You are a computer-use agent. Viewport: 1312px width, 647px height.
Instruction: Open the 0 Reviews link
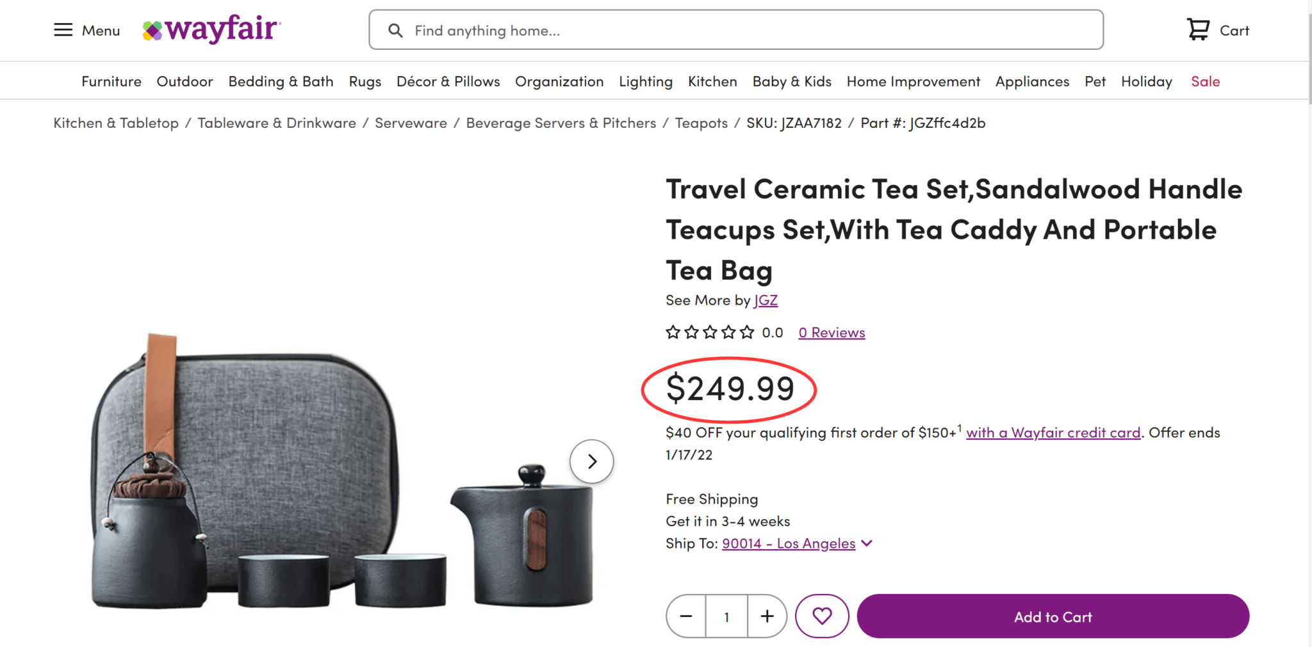[832, 333]
